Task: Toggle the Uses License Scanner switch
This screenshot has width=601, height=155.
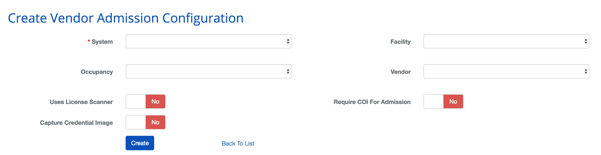Action: [x=146, y=101]
